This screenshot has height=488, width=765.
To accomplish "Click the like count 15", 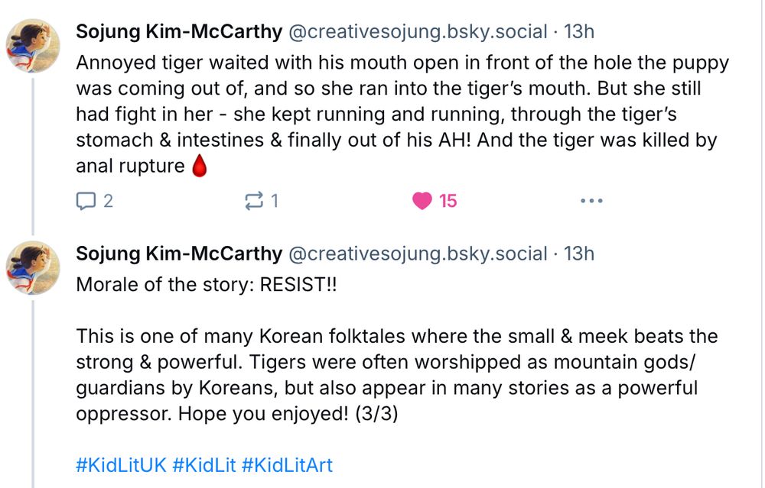I will (x=448, y=201).
